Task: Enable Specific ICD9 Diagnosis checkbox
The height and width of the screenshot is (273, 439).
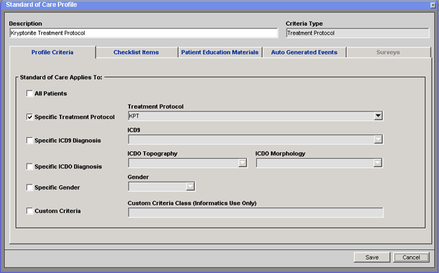Action: click(x=29, y=141)
